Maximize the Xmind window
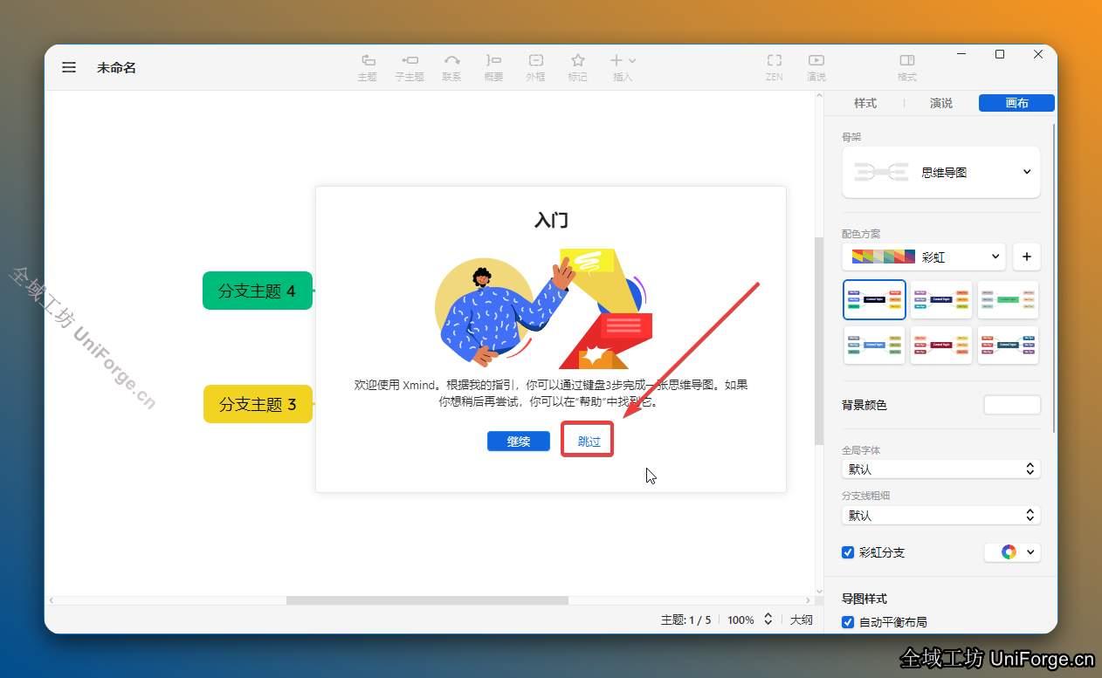The width and height of the screenshot is (1102, 678). click(x=1000, y=54)
